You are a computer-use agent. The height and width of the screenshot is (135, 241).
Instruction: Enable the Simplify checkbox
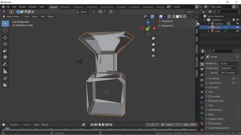click(x=210, y=96)
